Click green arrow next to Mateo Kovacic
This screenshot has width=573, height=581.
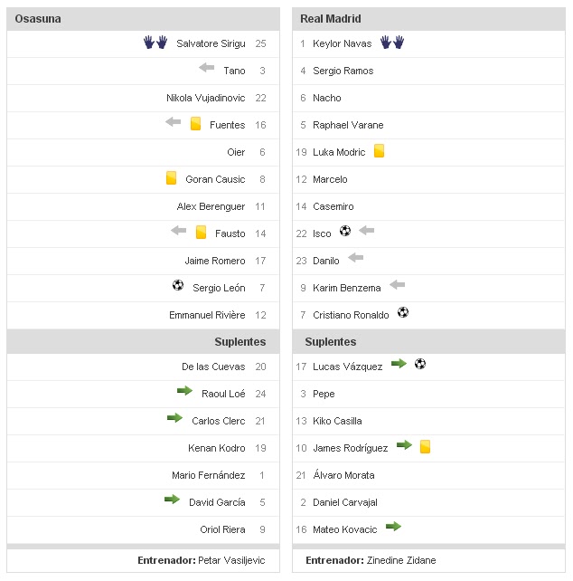click(x=392, y=527)
